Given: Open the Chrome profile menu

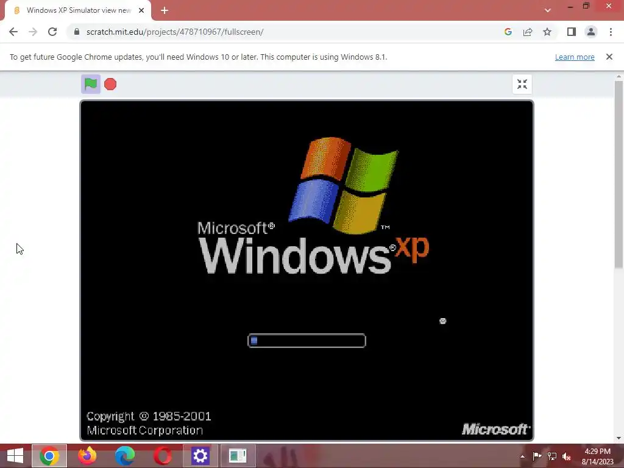Looking at the screenshot, I should [x=591, y=32].
